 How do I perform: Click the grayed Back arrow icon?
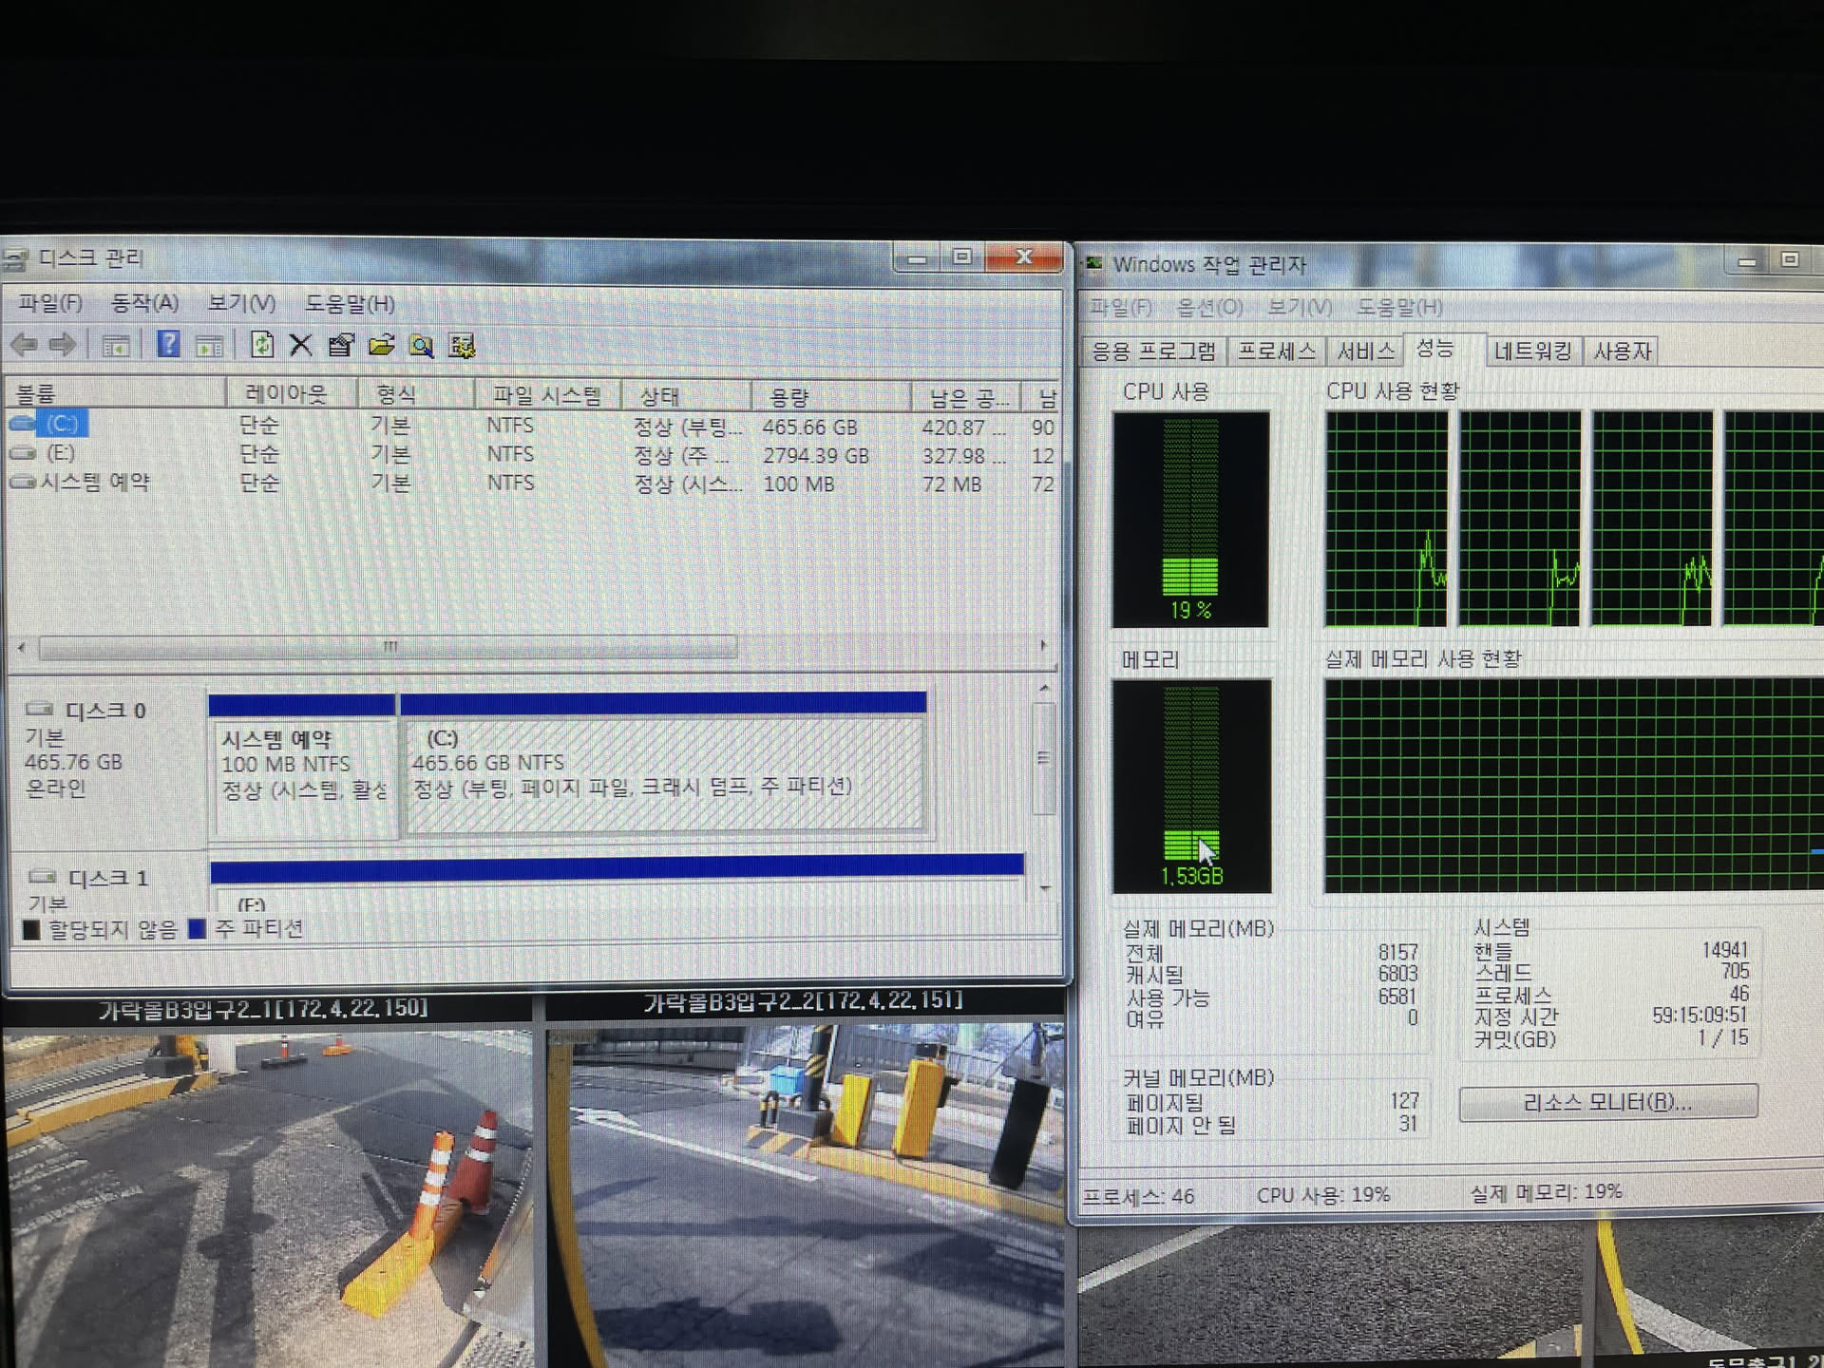[x=24, y=345]
